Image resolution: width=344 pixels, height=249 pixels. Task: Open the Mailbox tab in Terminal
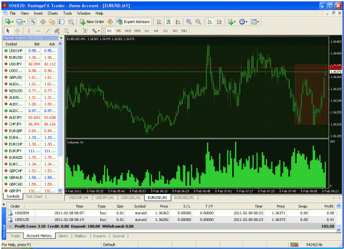pyautogui.click(x=80, y=236)
